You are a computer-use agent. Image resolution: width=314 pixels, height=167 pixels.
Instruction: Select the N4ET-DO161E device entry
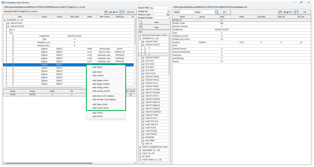coord(152,121)
